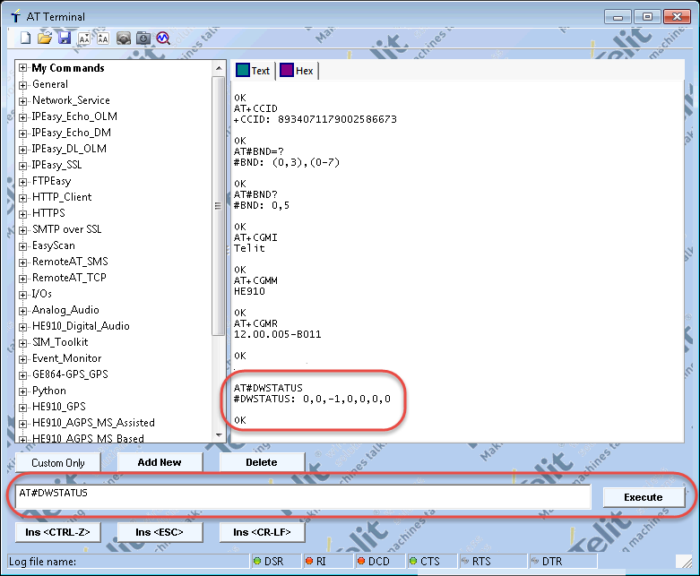Select the Text tab

point(253,71)
